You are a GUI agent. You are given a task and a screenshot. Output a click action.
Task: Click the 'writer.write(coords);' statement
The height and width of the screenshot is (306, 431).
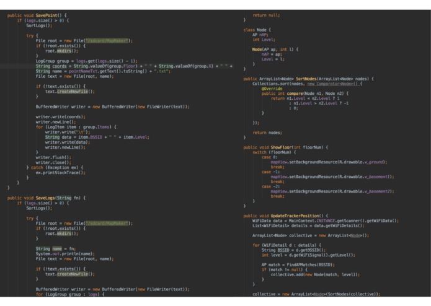point(61,117)
